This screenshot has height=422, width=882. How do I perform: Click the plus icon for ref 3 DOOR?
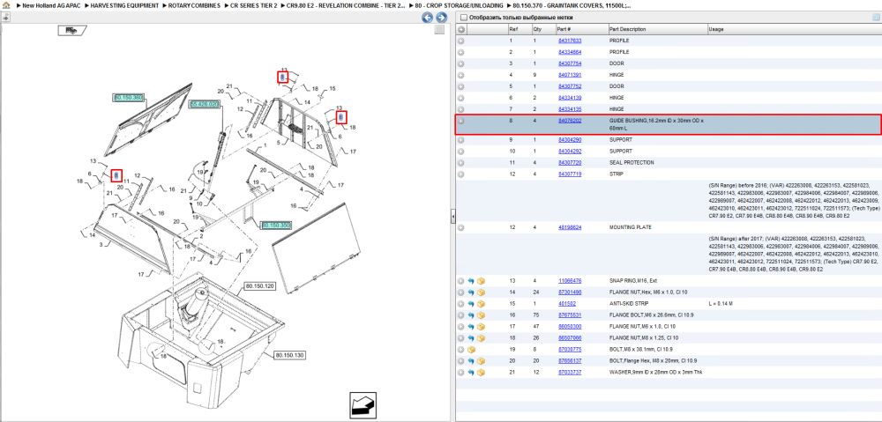click(460, 64)
